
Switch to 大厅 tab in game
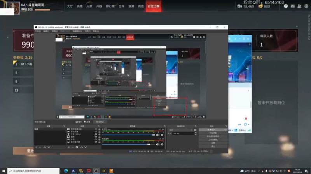[70, 6]
